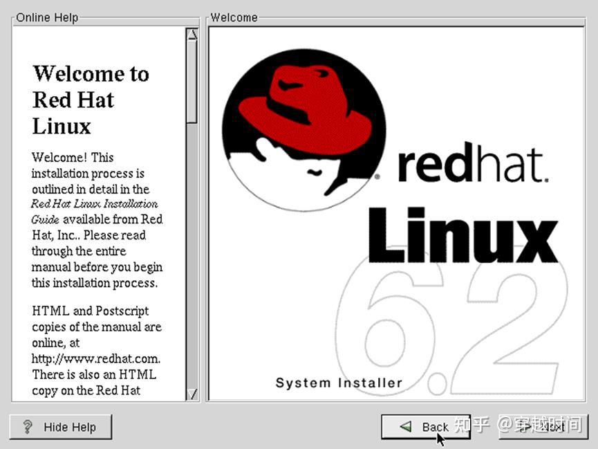Image resolution: width=598 pixels, height=449 pixels.
Task: Select the left arrow icon on the Back button
Action: [x=404, y=427]
